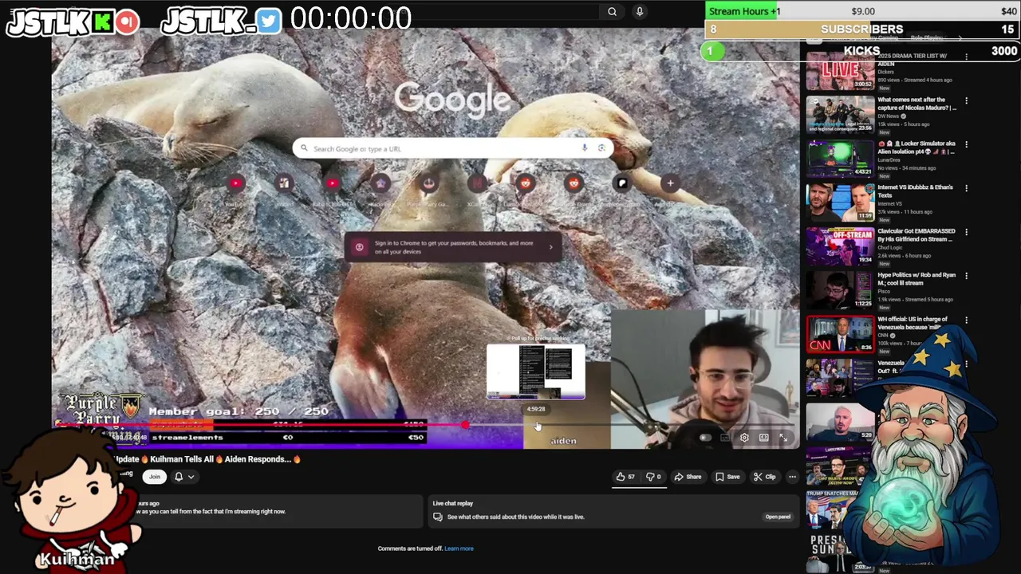Click the notification bell icon
The height and width of the screenshot is (574, 1021).
pyautogui.click(x=179, y=477)
